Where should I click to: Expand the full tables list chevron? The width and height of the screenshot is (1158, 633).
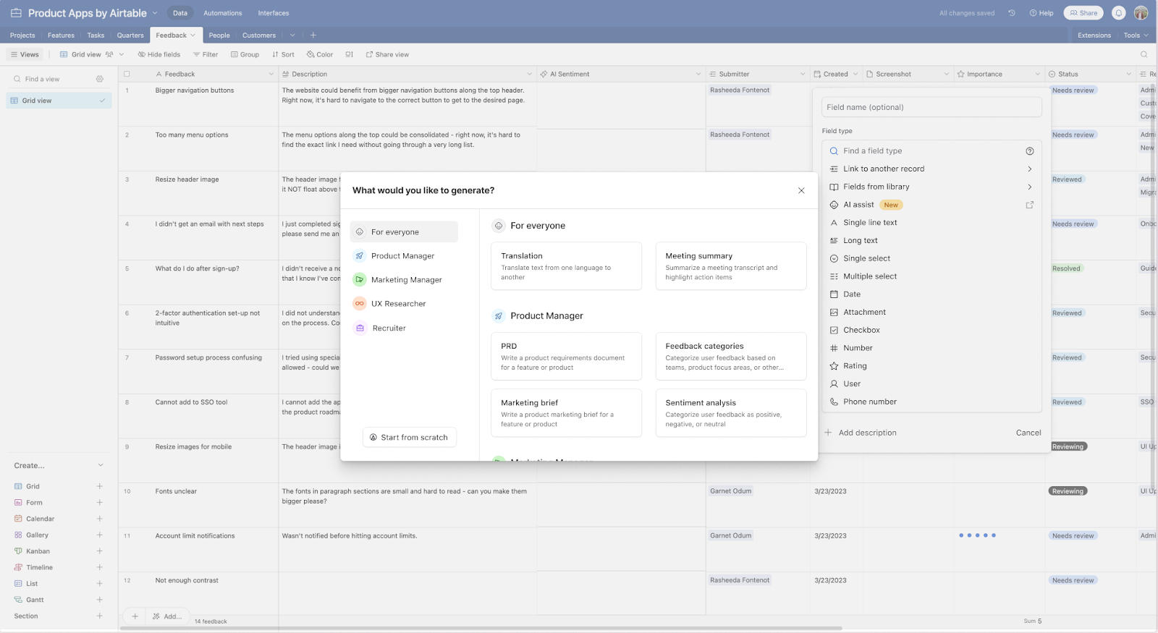coord(292,35)
